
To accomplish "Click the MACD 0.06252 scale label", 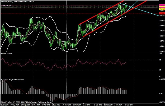I will click(162, 79).
